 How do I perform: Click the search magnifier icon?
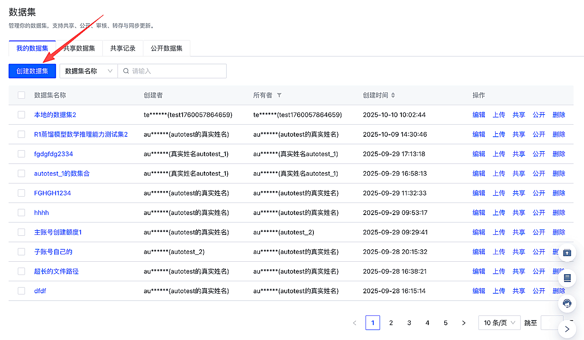click(126, 71)
